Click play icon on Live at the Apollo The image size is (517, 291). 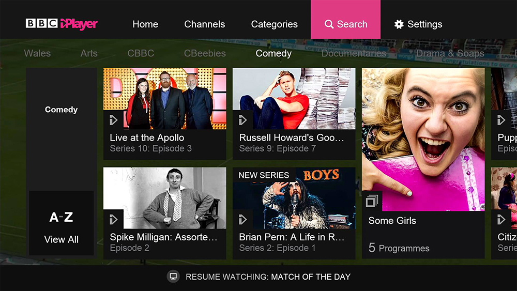pos(113,120)
